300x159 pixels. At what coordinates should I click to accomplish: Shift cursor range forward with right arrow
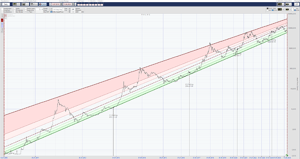pyautogui.click(x=76, y=4)
